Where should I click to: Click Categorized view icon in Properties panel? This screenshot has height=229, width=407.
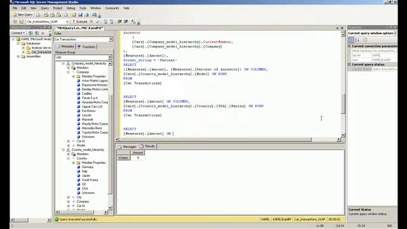[x=351, y=39]
